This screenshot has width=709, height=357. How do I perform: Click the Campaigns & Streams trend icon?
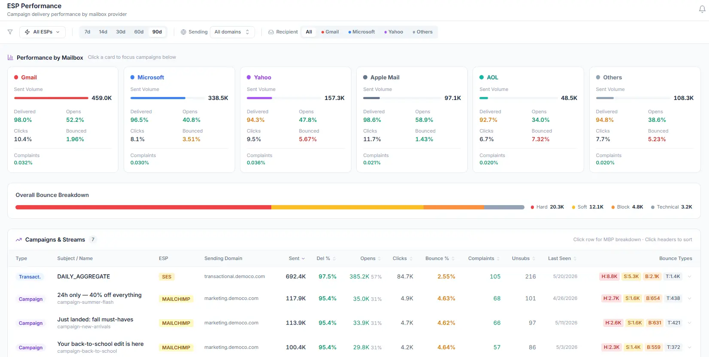click(x=19, y=239)
